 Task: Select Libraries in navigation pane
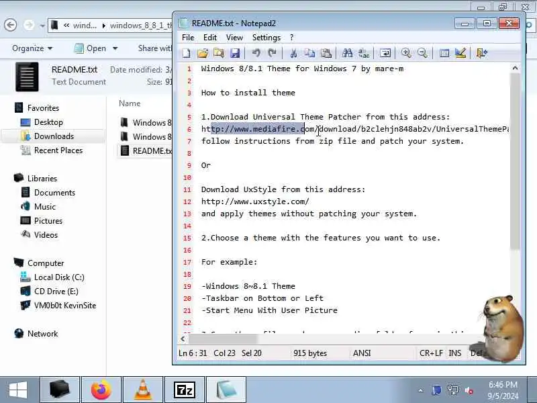[42, 179]
